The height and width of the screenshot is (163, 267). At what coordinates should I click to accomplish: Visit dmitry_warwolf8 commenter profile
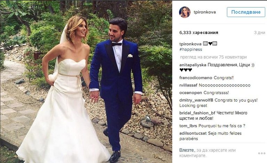point(196,100)
